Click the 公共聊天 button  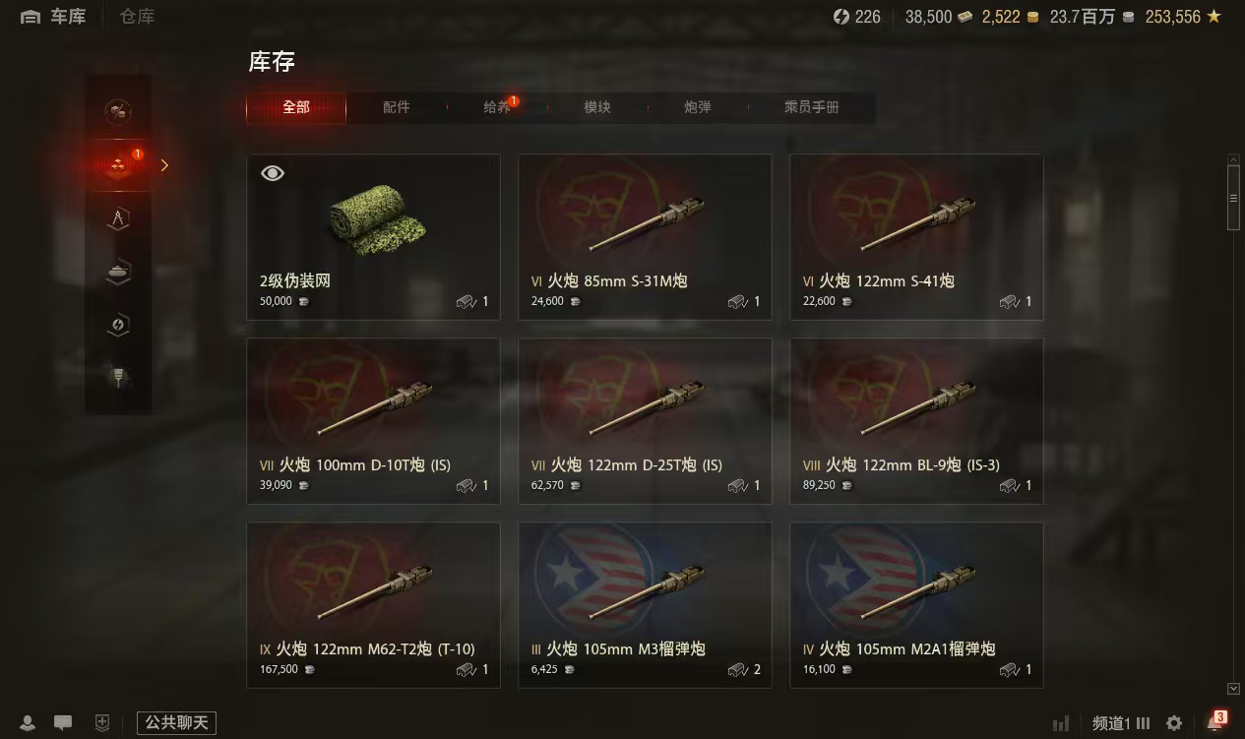176,723
